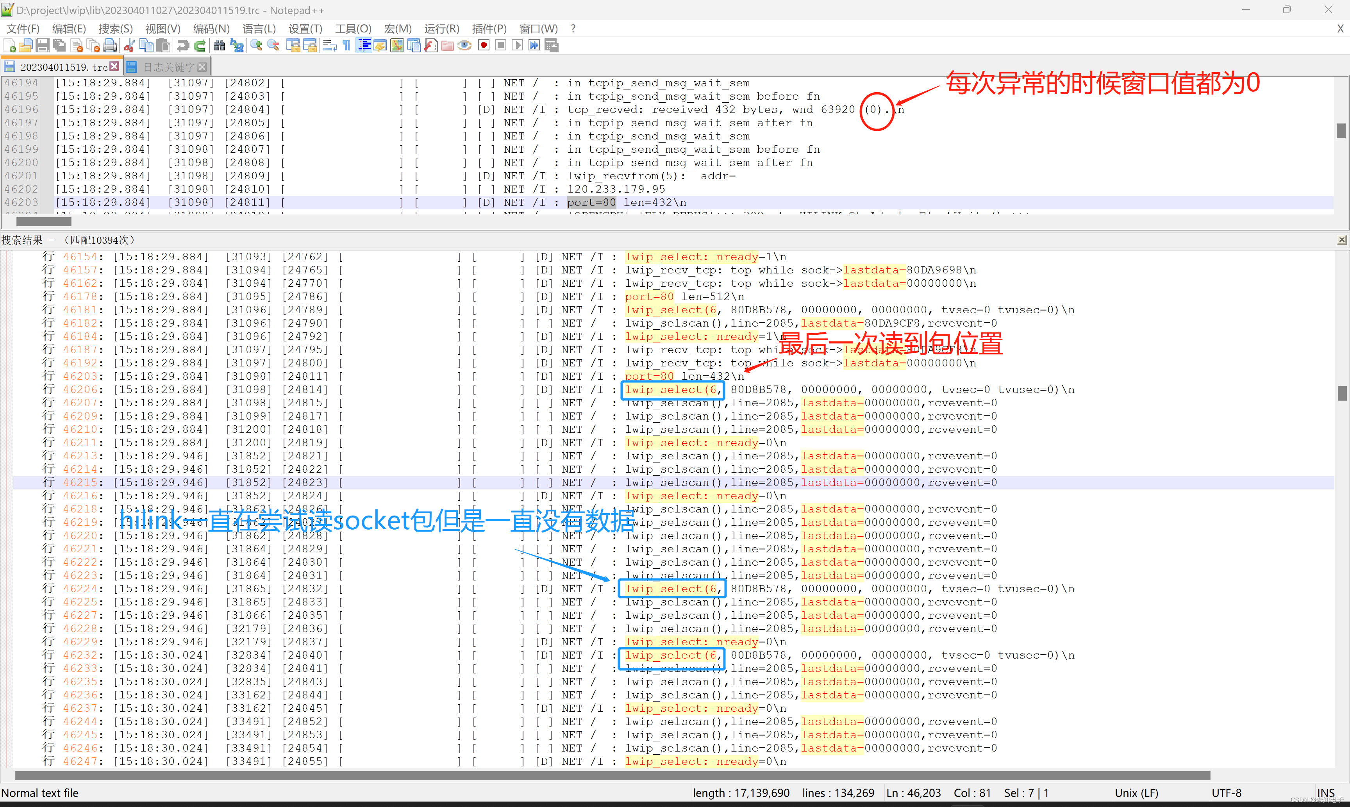
Task: Click the Start Recording macro icon
Action: click(x=483, y=46)
